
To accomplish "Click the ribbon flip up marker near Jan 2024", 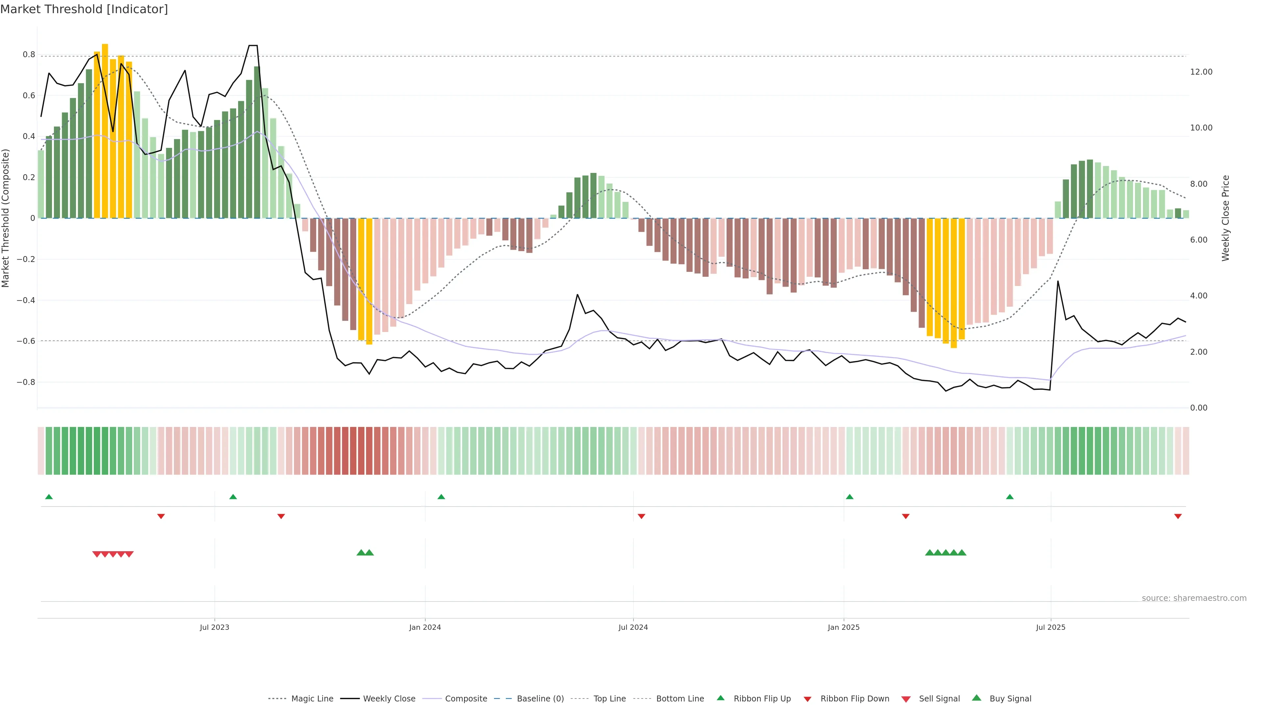I will click(441, 497).
